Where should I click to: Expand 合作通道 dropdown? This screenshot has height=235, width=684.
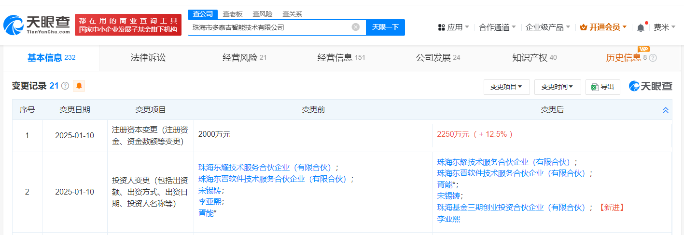pyautogui.click(x=497, y=27)
